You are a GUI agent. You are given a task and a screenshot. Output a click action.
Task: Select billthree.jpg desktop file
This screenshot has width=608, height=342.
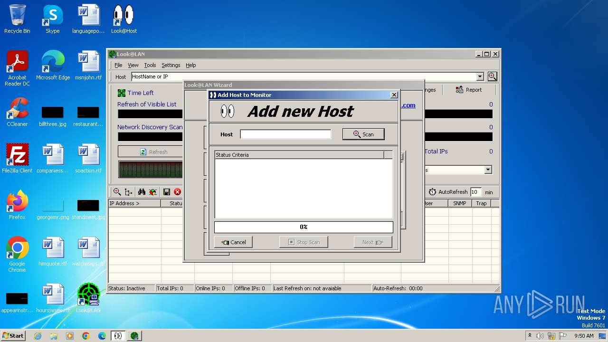tap(53, 116)
